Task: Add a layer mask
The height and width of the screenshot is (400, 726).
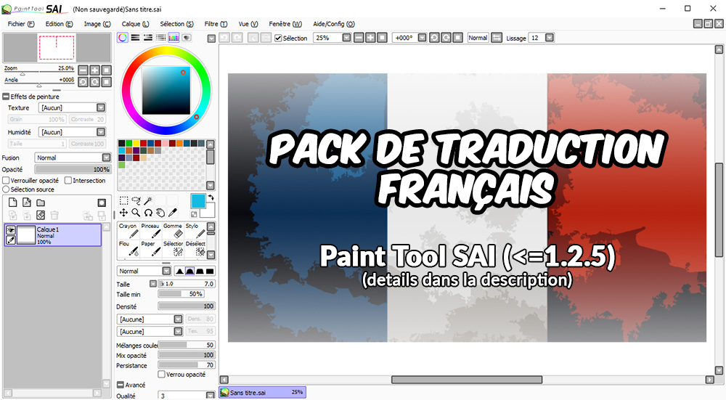Action: [102, 203]
